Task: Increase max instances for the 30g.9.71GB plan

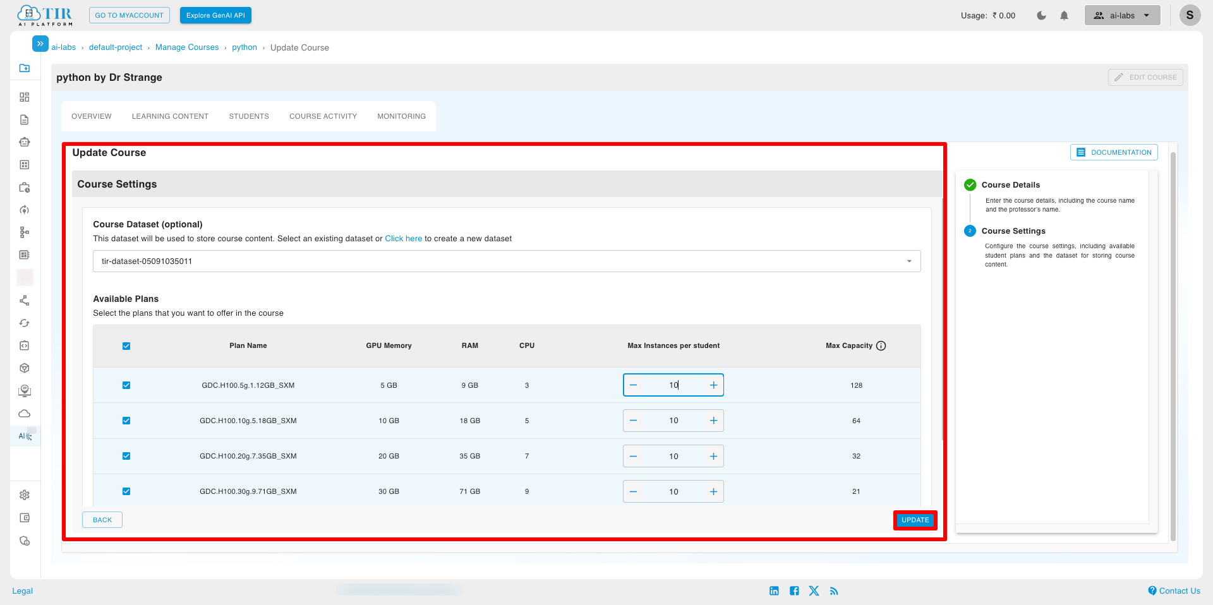Action: coord(713,491)
